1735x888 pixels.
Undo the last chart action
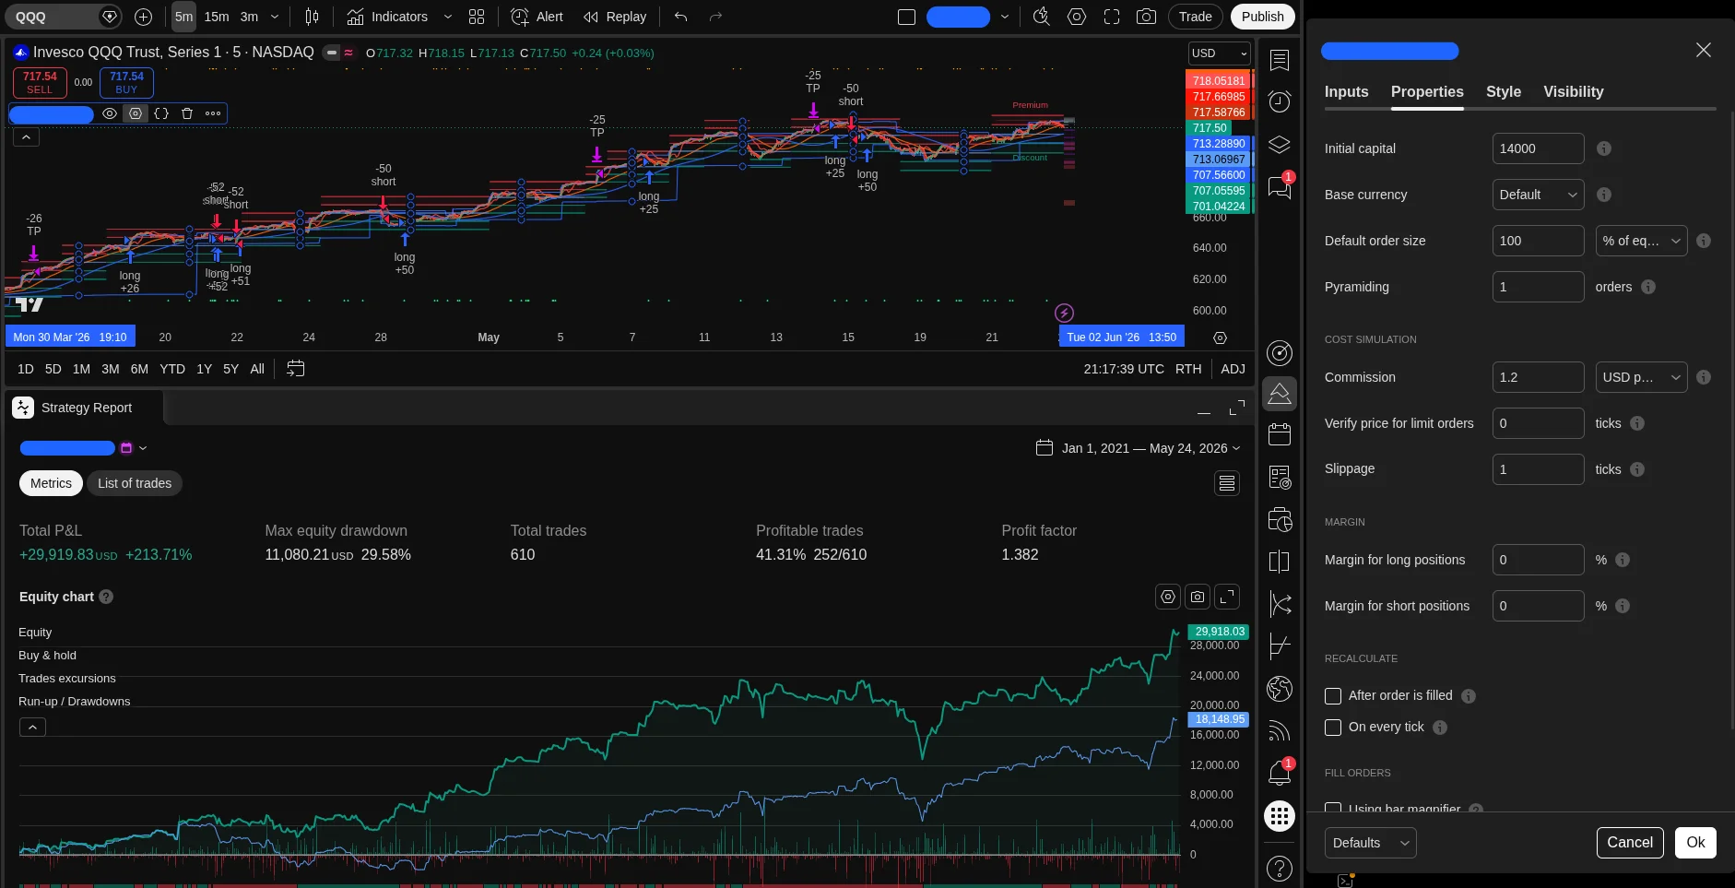pyautogui.click(x=680, y=17)
